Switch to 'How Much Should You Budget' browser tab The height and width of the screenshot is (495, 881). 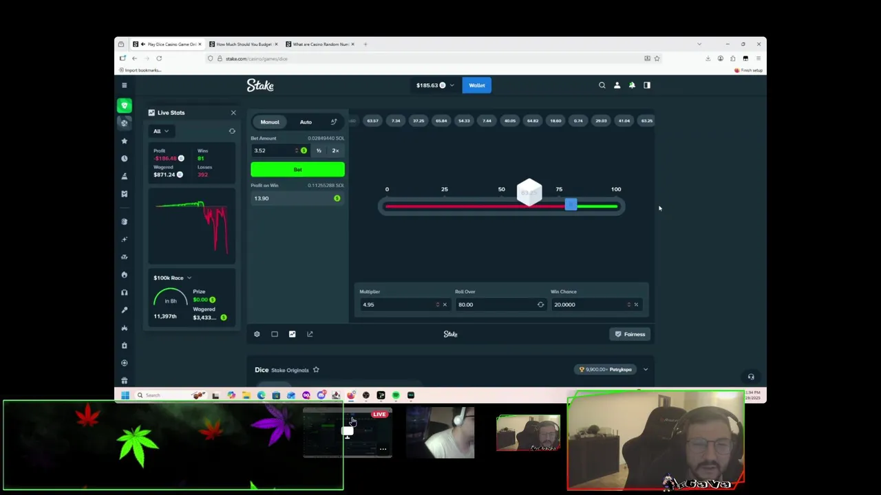pyautogui.click(x=244, y=44)
